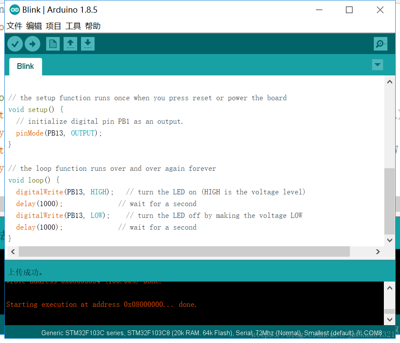Click the Upload (right arrow) button
This screenshot has height=343, width=400.
click(x=32, y=44)
